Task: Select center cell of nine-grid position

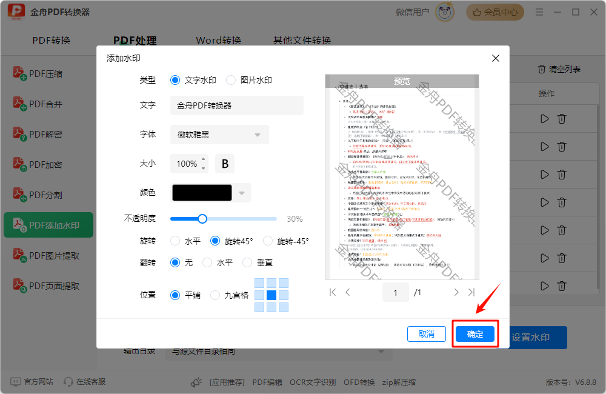Action: (x=271, y=295)
